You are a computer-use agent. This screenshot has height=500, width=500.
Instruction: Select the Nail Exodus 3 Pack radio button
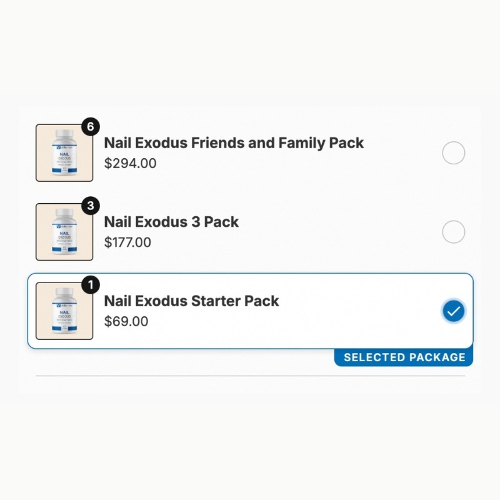click(454, 232)
